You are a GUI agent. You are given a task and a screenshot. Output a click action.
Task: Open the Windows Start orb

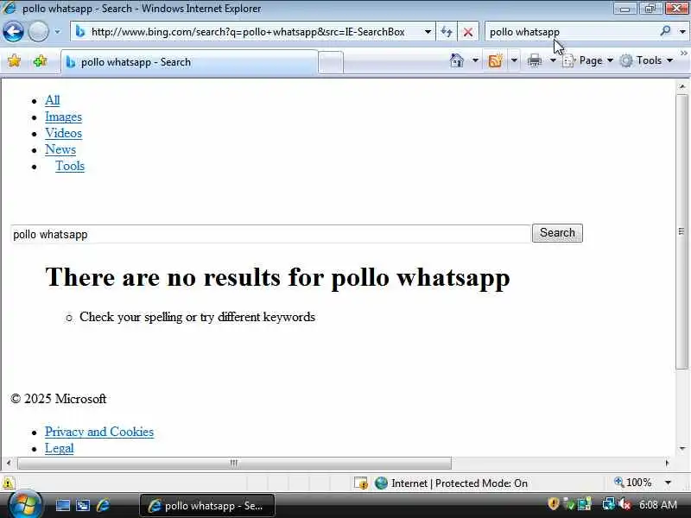click(25, 504)
